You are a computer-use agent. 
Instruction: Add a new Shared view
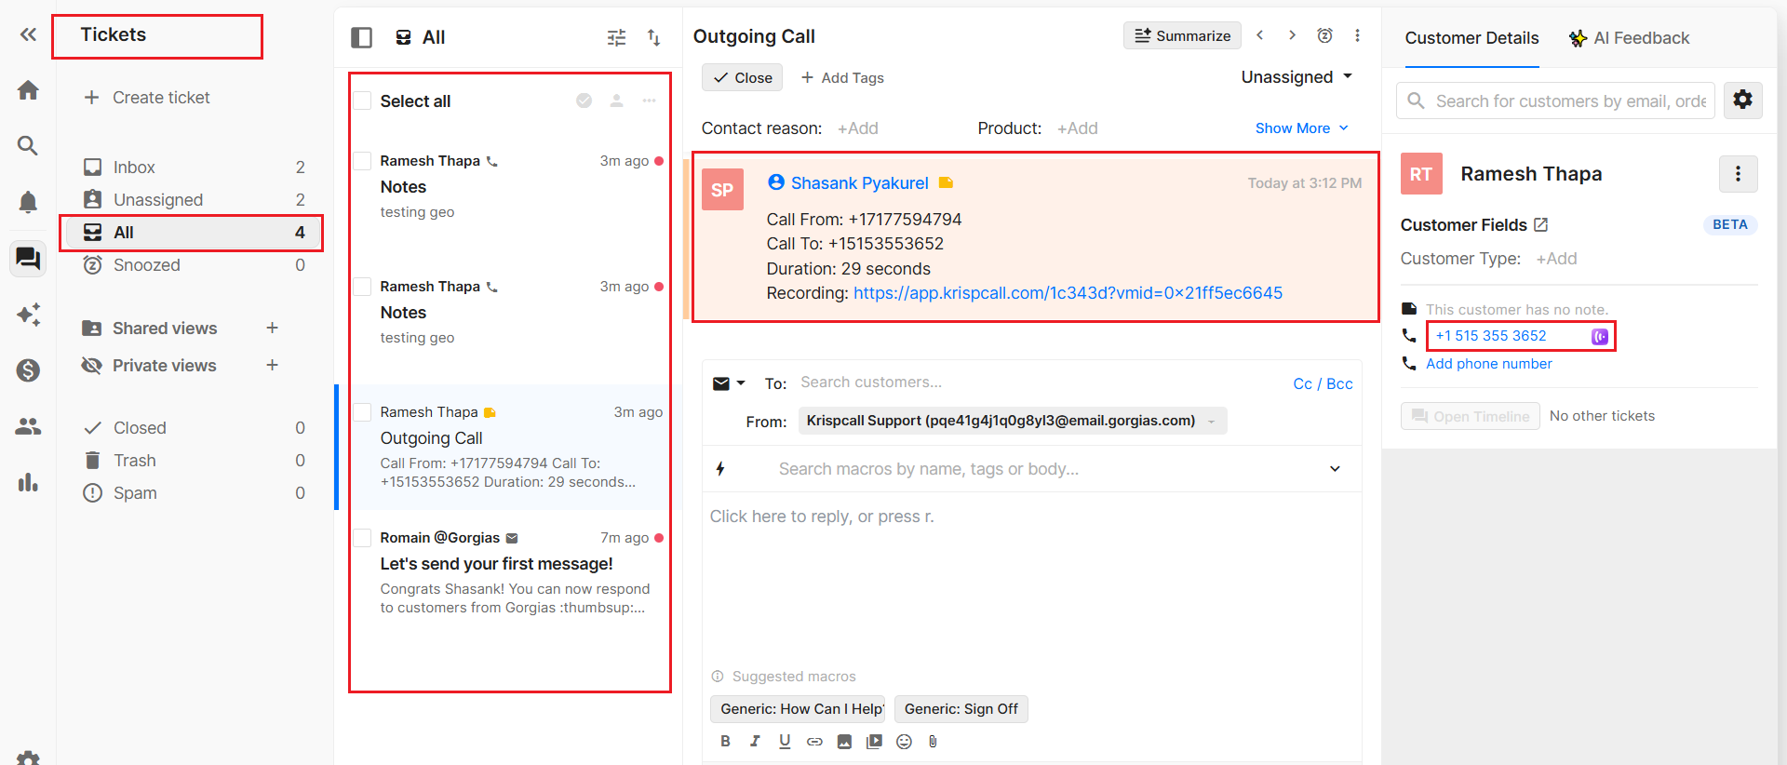click(272, 328)
